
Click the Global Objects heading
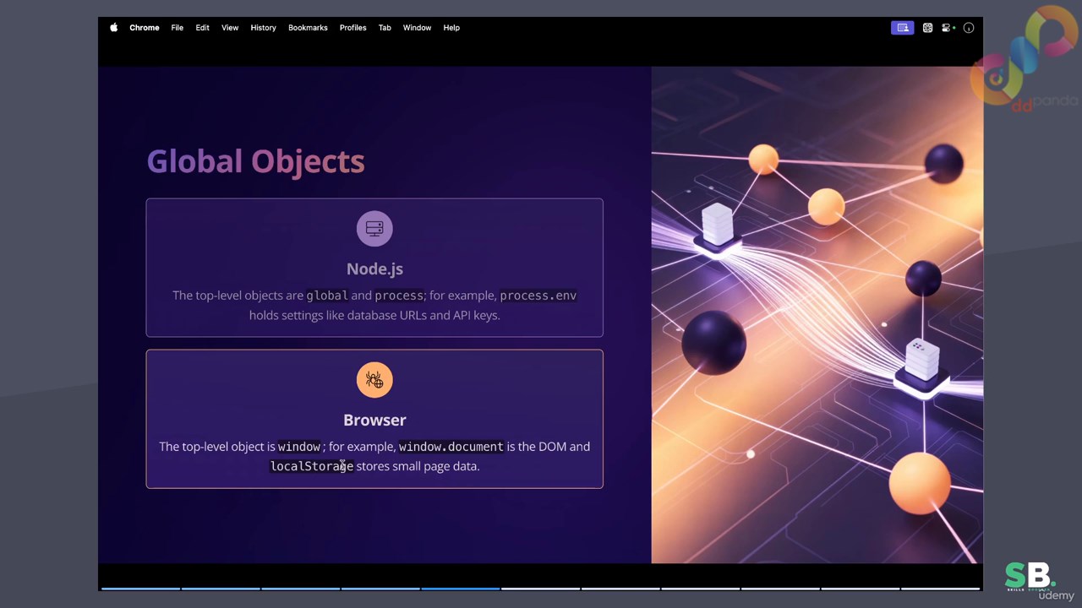coord(255,161)
